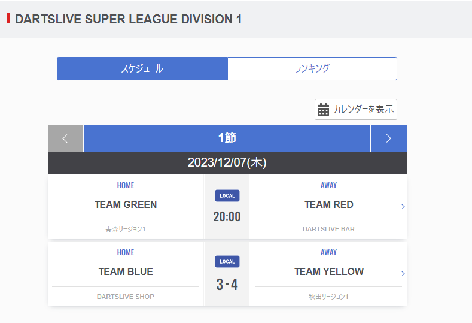
Task: Click LOCAL badge above 3-4 score
Action: (227, 261)
